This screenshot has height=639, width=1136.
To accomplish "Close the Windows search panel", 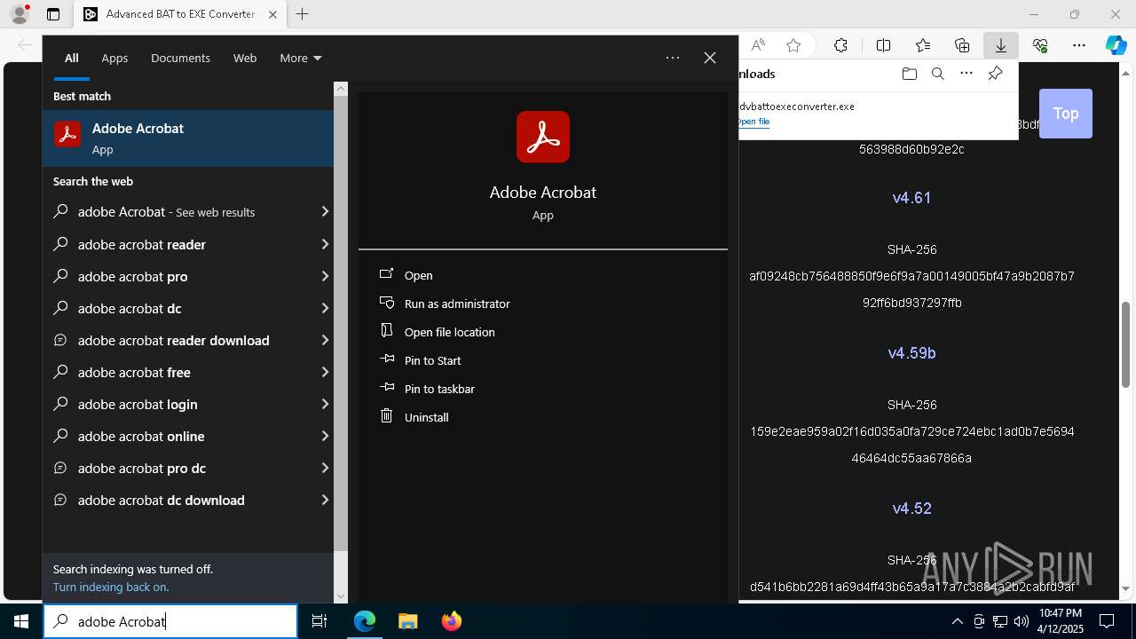I will [710, 58].
